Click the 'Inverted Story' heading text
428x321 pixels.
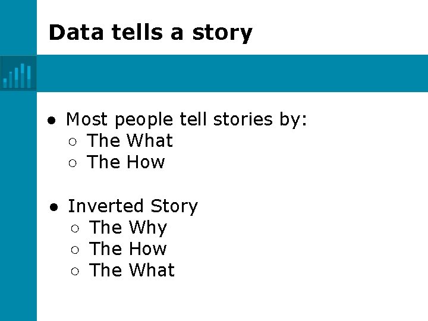point(133,206)
